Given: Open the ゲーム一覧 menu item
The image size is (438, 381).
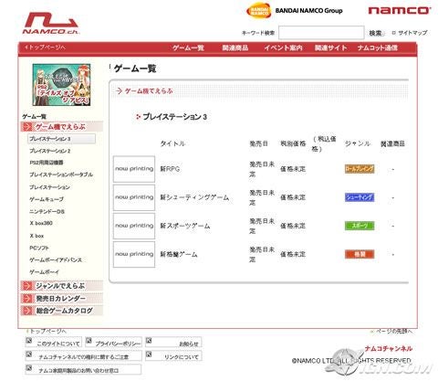Looking at the screenshot, I should tap(188, 48).
